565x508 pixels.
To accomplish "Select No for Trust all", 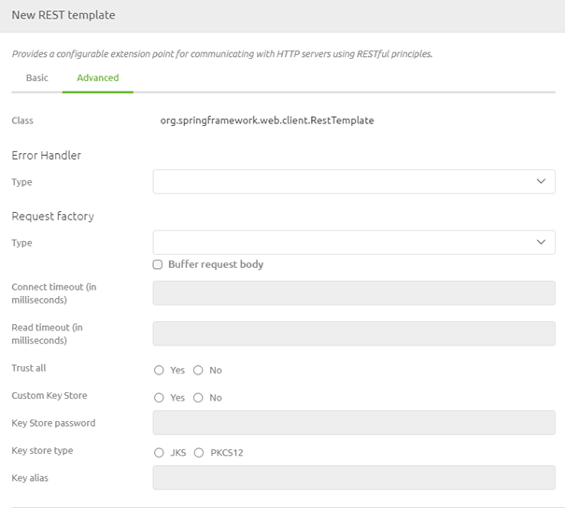I will pyautogui.click(x=198, y=371).
